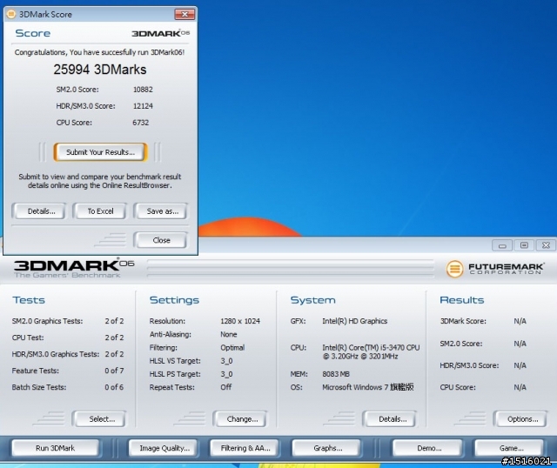The width and height of the screenshot is (557, 468).
Task: Click MEM value 8083 MB
Action: 336,374
